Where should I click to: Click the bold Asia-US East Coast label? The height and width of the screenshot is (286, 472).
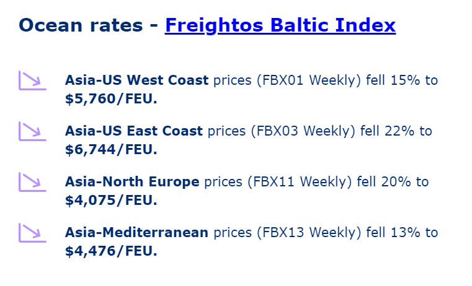point(133,131)
